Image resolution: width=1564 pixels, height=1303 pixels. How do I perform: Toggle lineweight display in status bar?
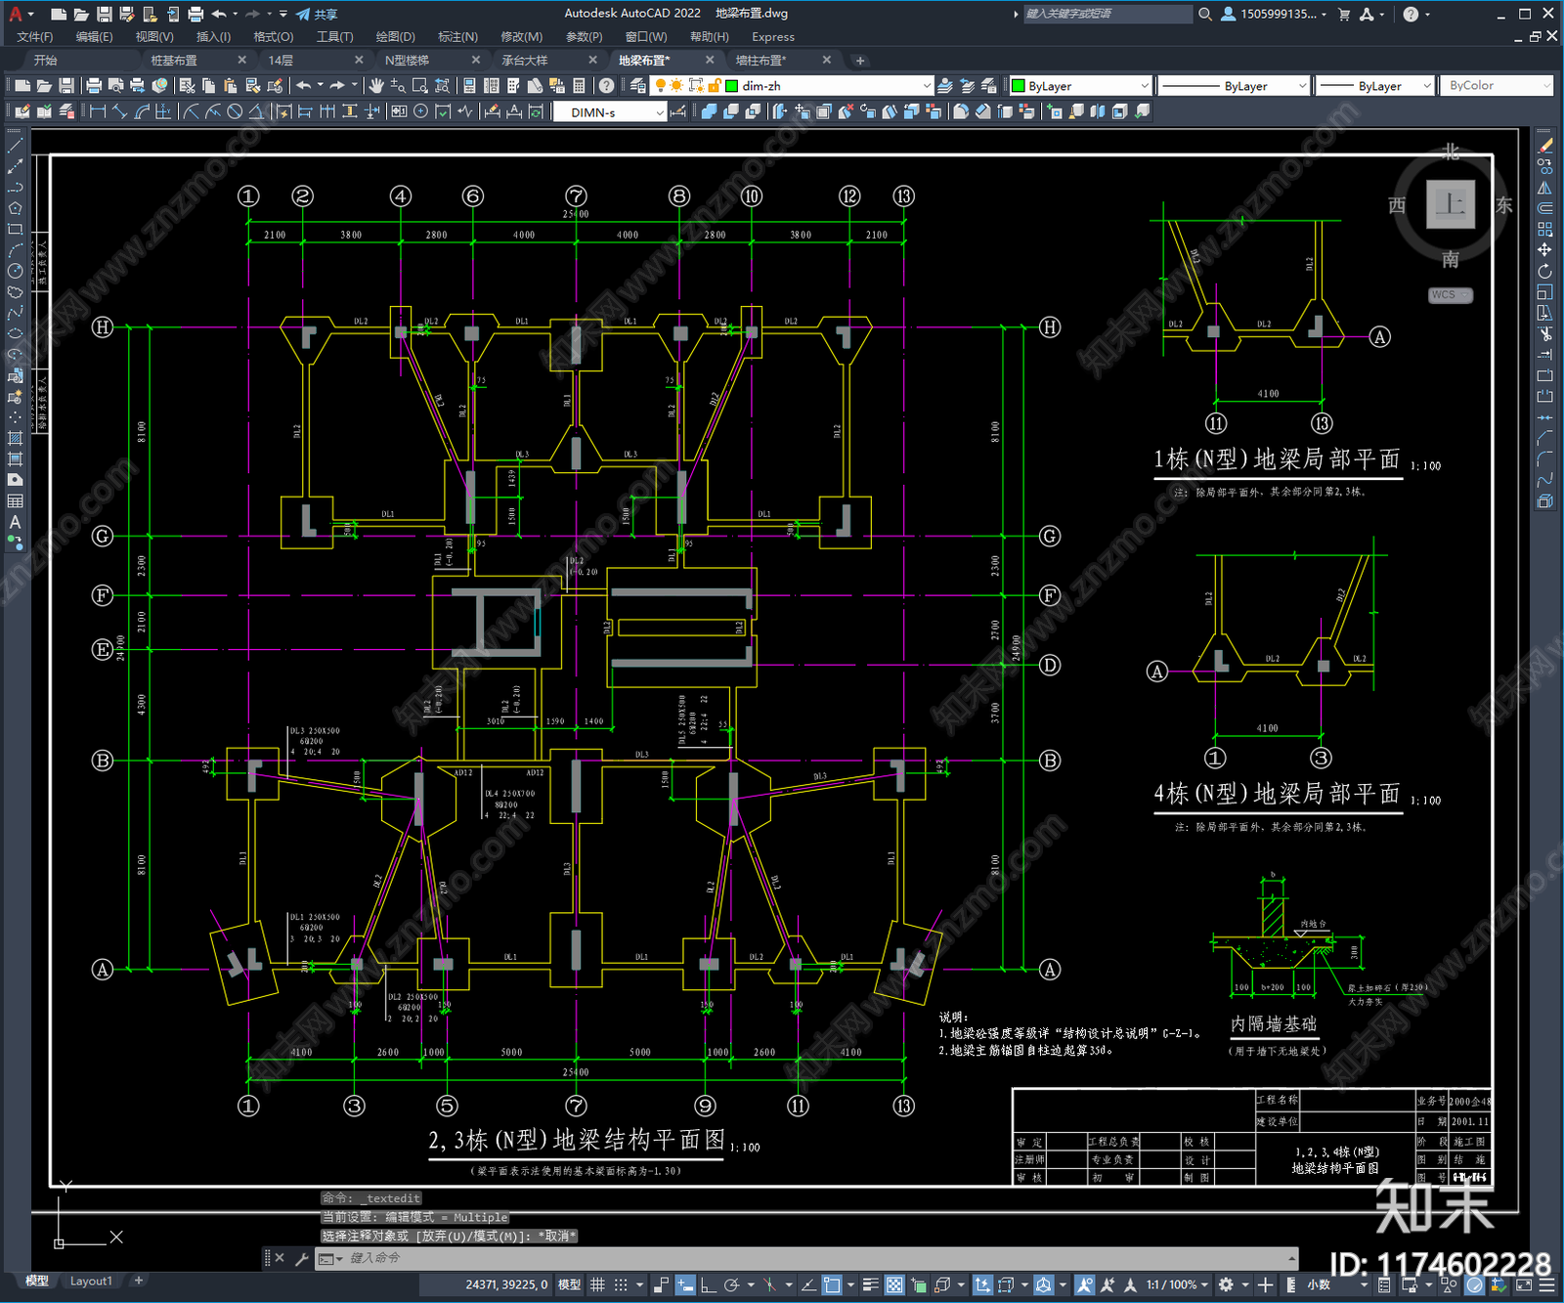click(x=870, y=1284)
